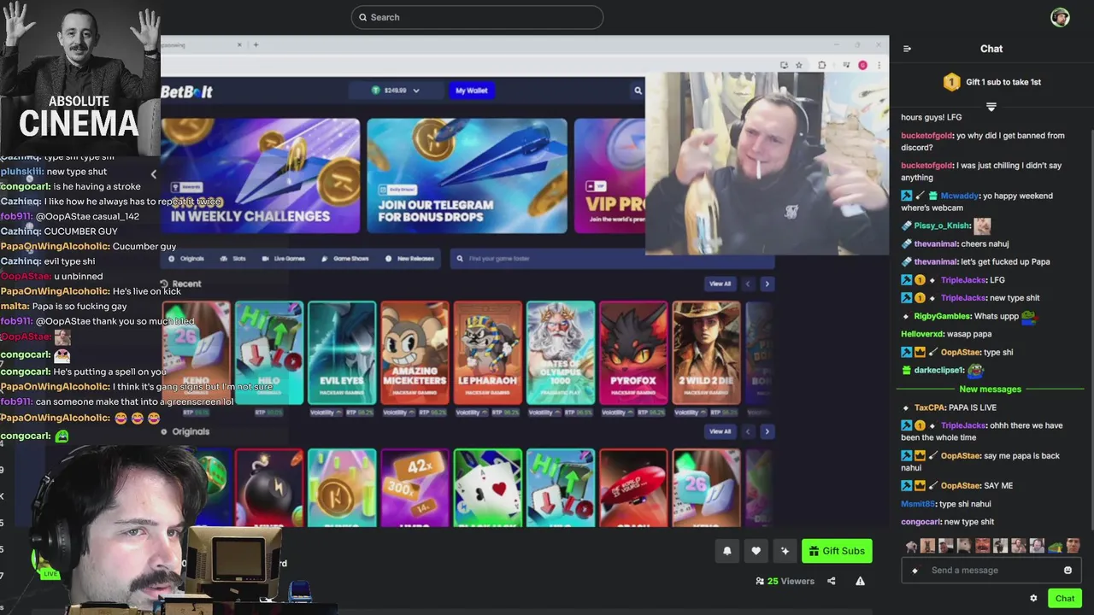Jump to New messages in chat
The image size is (1094, 615).
(990, 389)
